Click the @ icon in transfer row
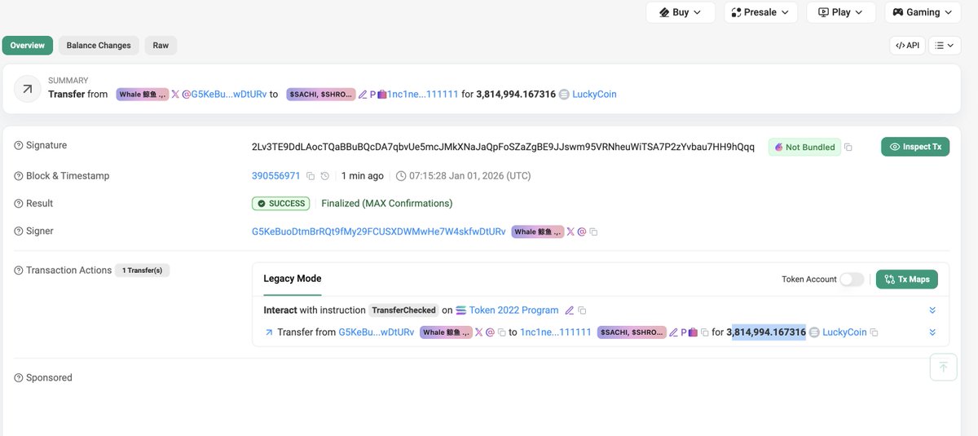 coord(490,333)
